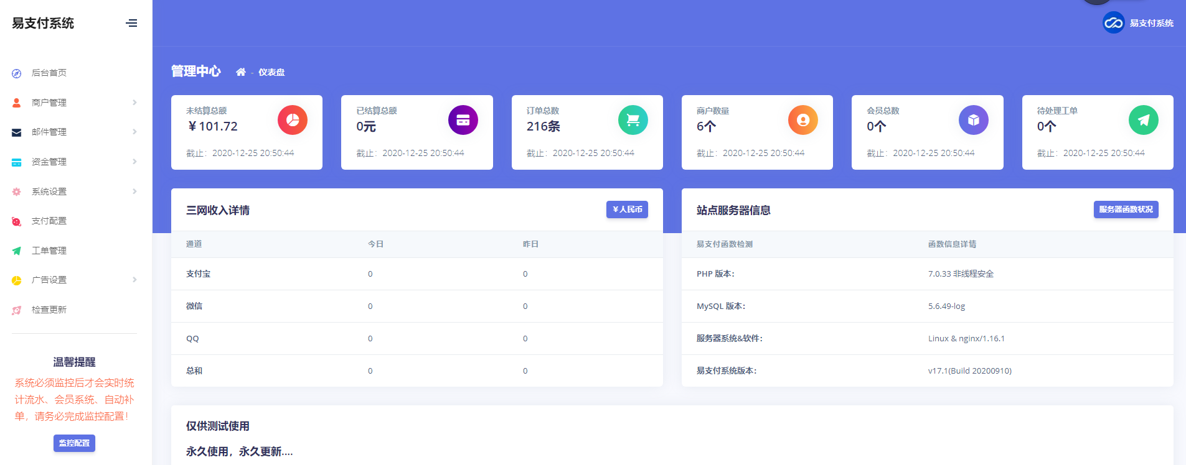Click the home icon in breadcrumb
Screen dimensions: 1186x465
(240, 72)
